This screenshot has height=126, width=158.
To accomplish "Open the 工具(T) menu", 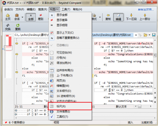I will pyautogui.click(x=66, y=9).
